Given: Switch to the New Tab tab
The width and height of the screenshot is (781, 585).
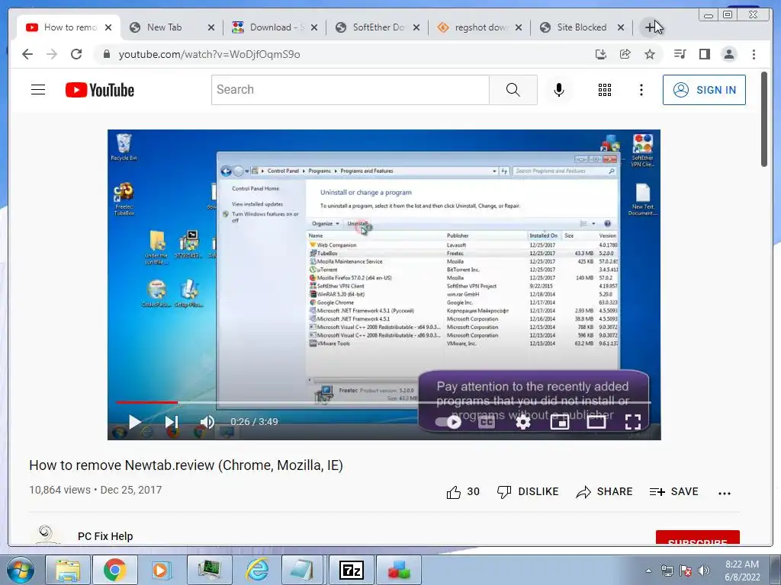Looking at the screenshot, I should (164, 27).
